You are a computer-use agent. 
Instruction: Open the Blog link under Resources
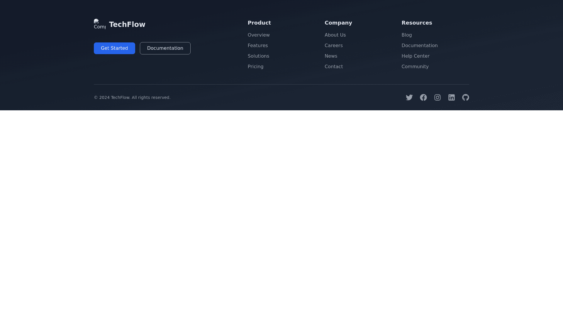pyautogui.click(x=406, y=35)
